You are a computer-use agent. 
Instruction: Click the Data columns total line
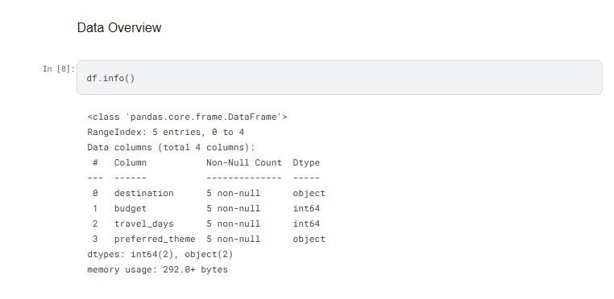(171, 147)
